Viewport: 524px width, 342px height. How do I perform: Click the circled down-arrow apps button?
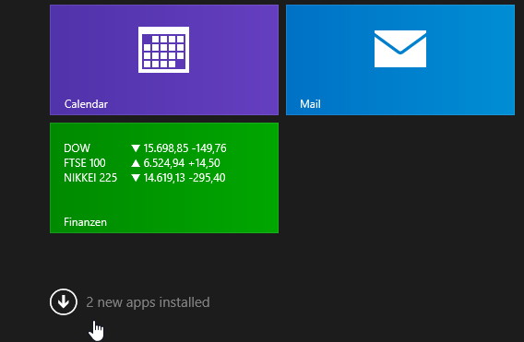point(64,302)
